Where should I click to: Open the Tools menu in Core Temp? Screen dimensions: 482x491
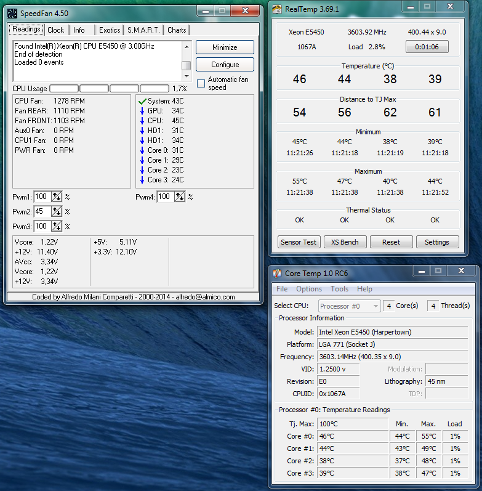[340, 289]
